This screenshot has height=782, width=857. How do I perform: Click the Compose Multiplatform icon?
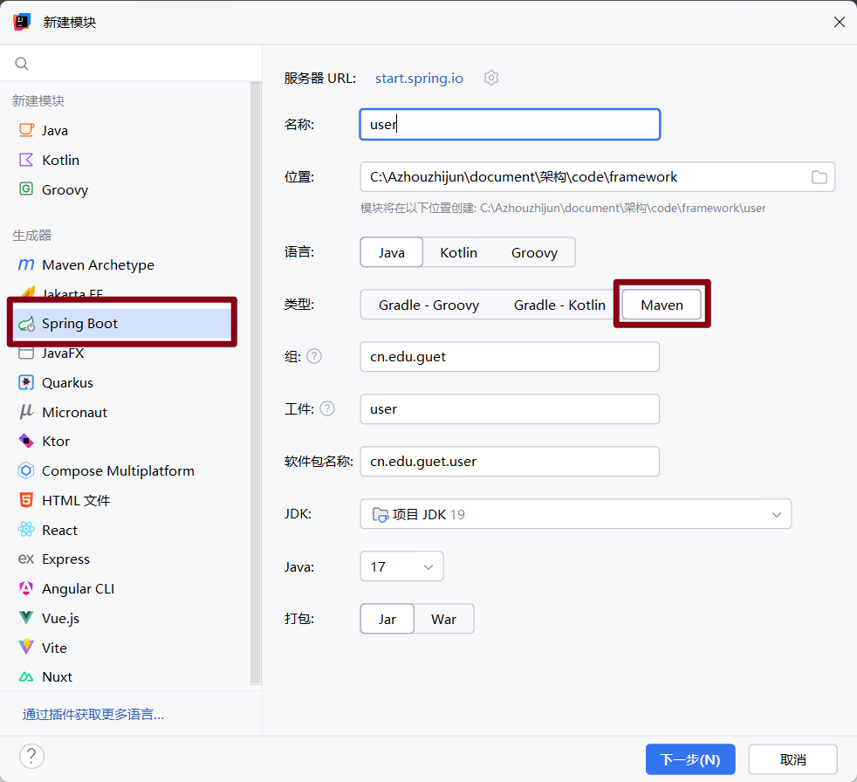click(x=26, y=470)
